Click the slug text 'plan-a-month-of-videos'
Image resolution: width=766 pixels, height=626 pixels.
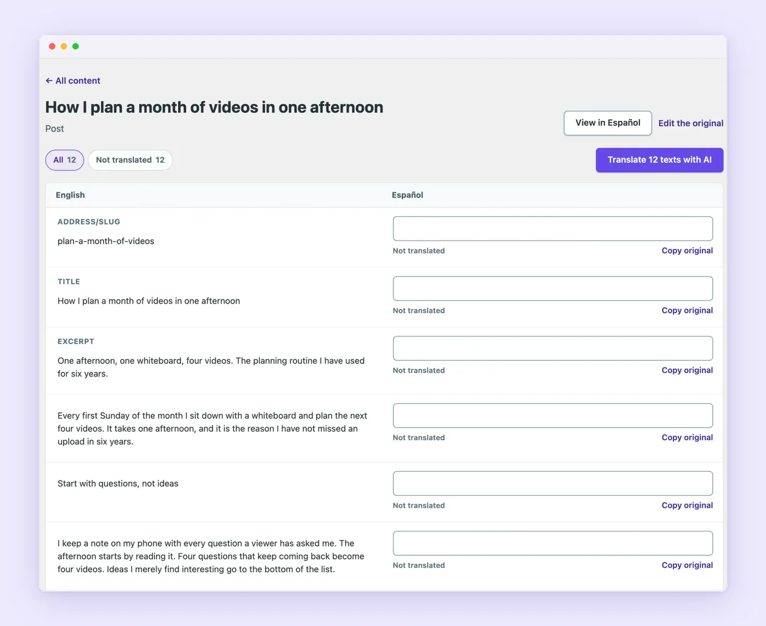pyautogui.click(x=106, y=241)
